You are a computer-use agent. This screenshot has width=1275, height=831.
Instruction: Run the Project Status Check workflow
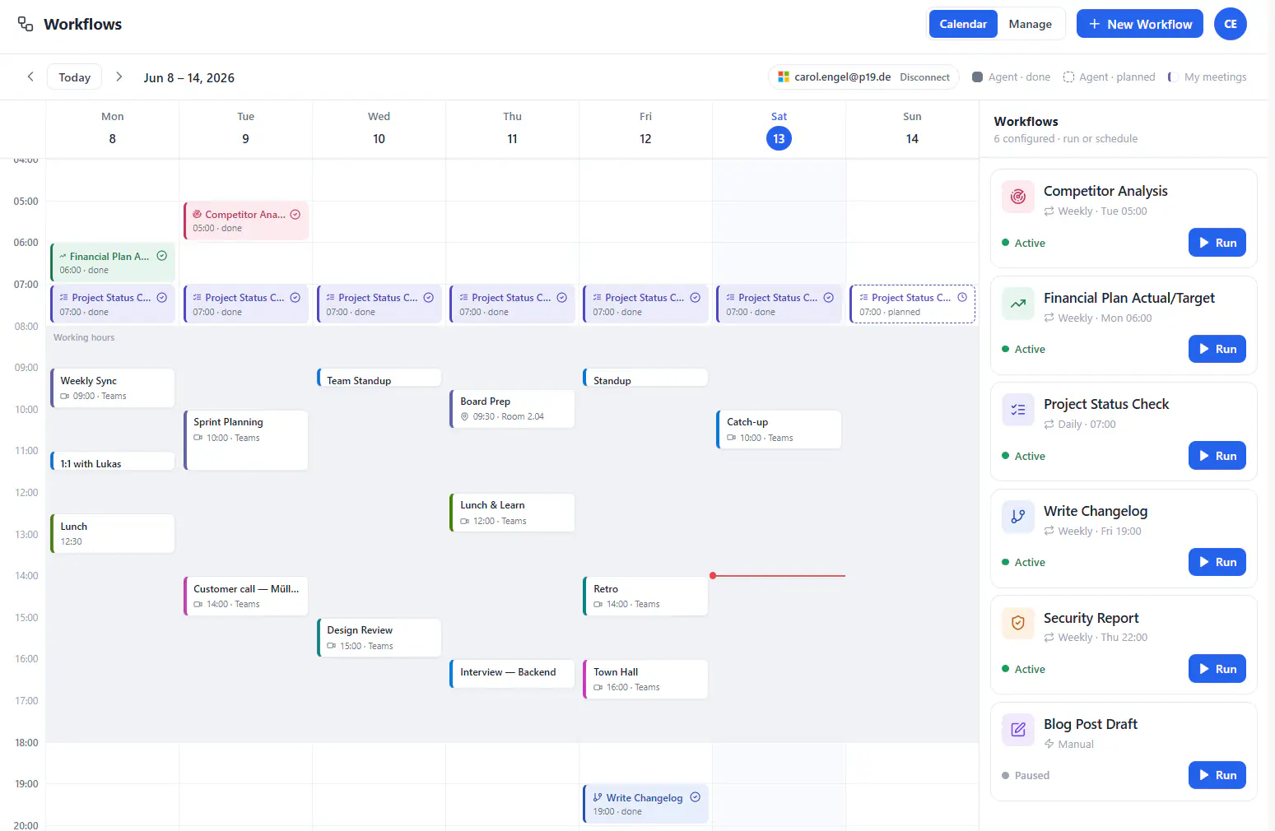[x=1217, y=456]
